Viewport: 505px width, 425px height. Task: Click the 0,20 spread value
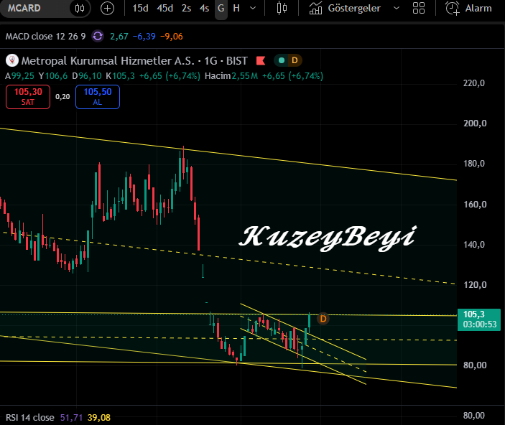pyautogui.click(x=62, y=97)
